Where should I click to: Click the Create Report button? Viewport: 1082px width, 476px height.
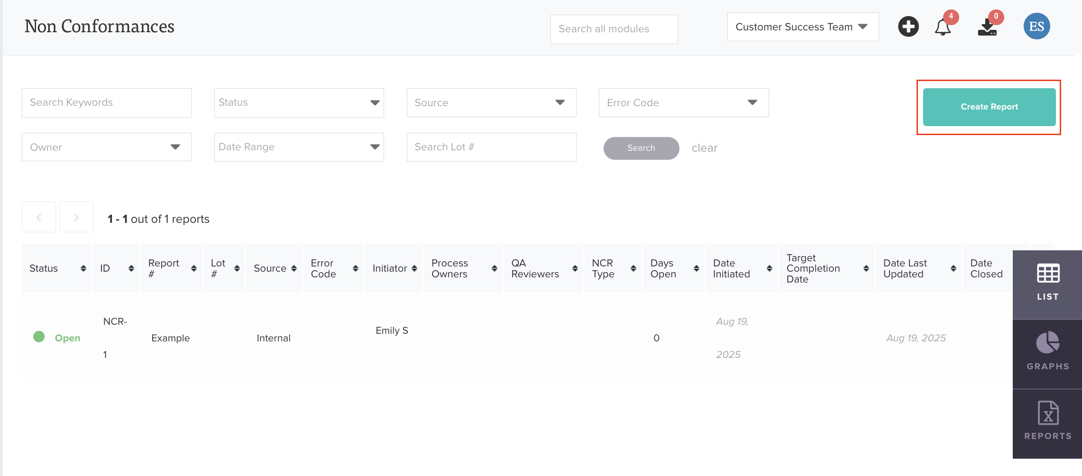(989, 107)
